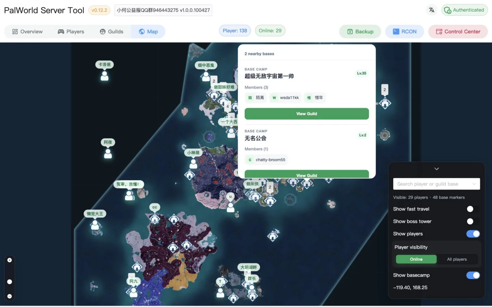
Task: Click player marker 懒觉大王 on map
Action: click(x=95, y=225)
